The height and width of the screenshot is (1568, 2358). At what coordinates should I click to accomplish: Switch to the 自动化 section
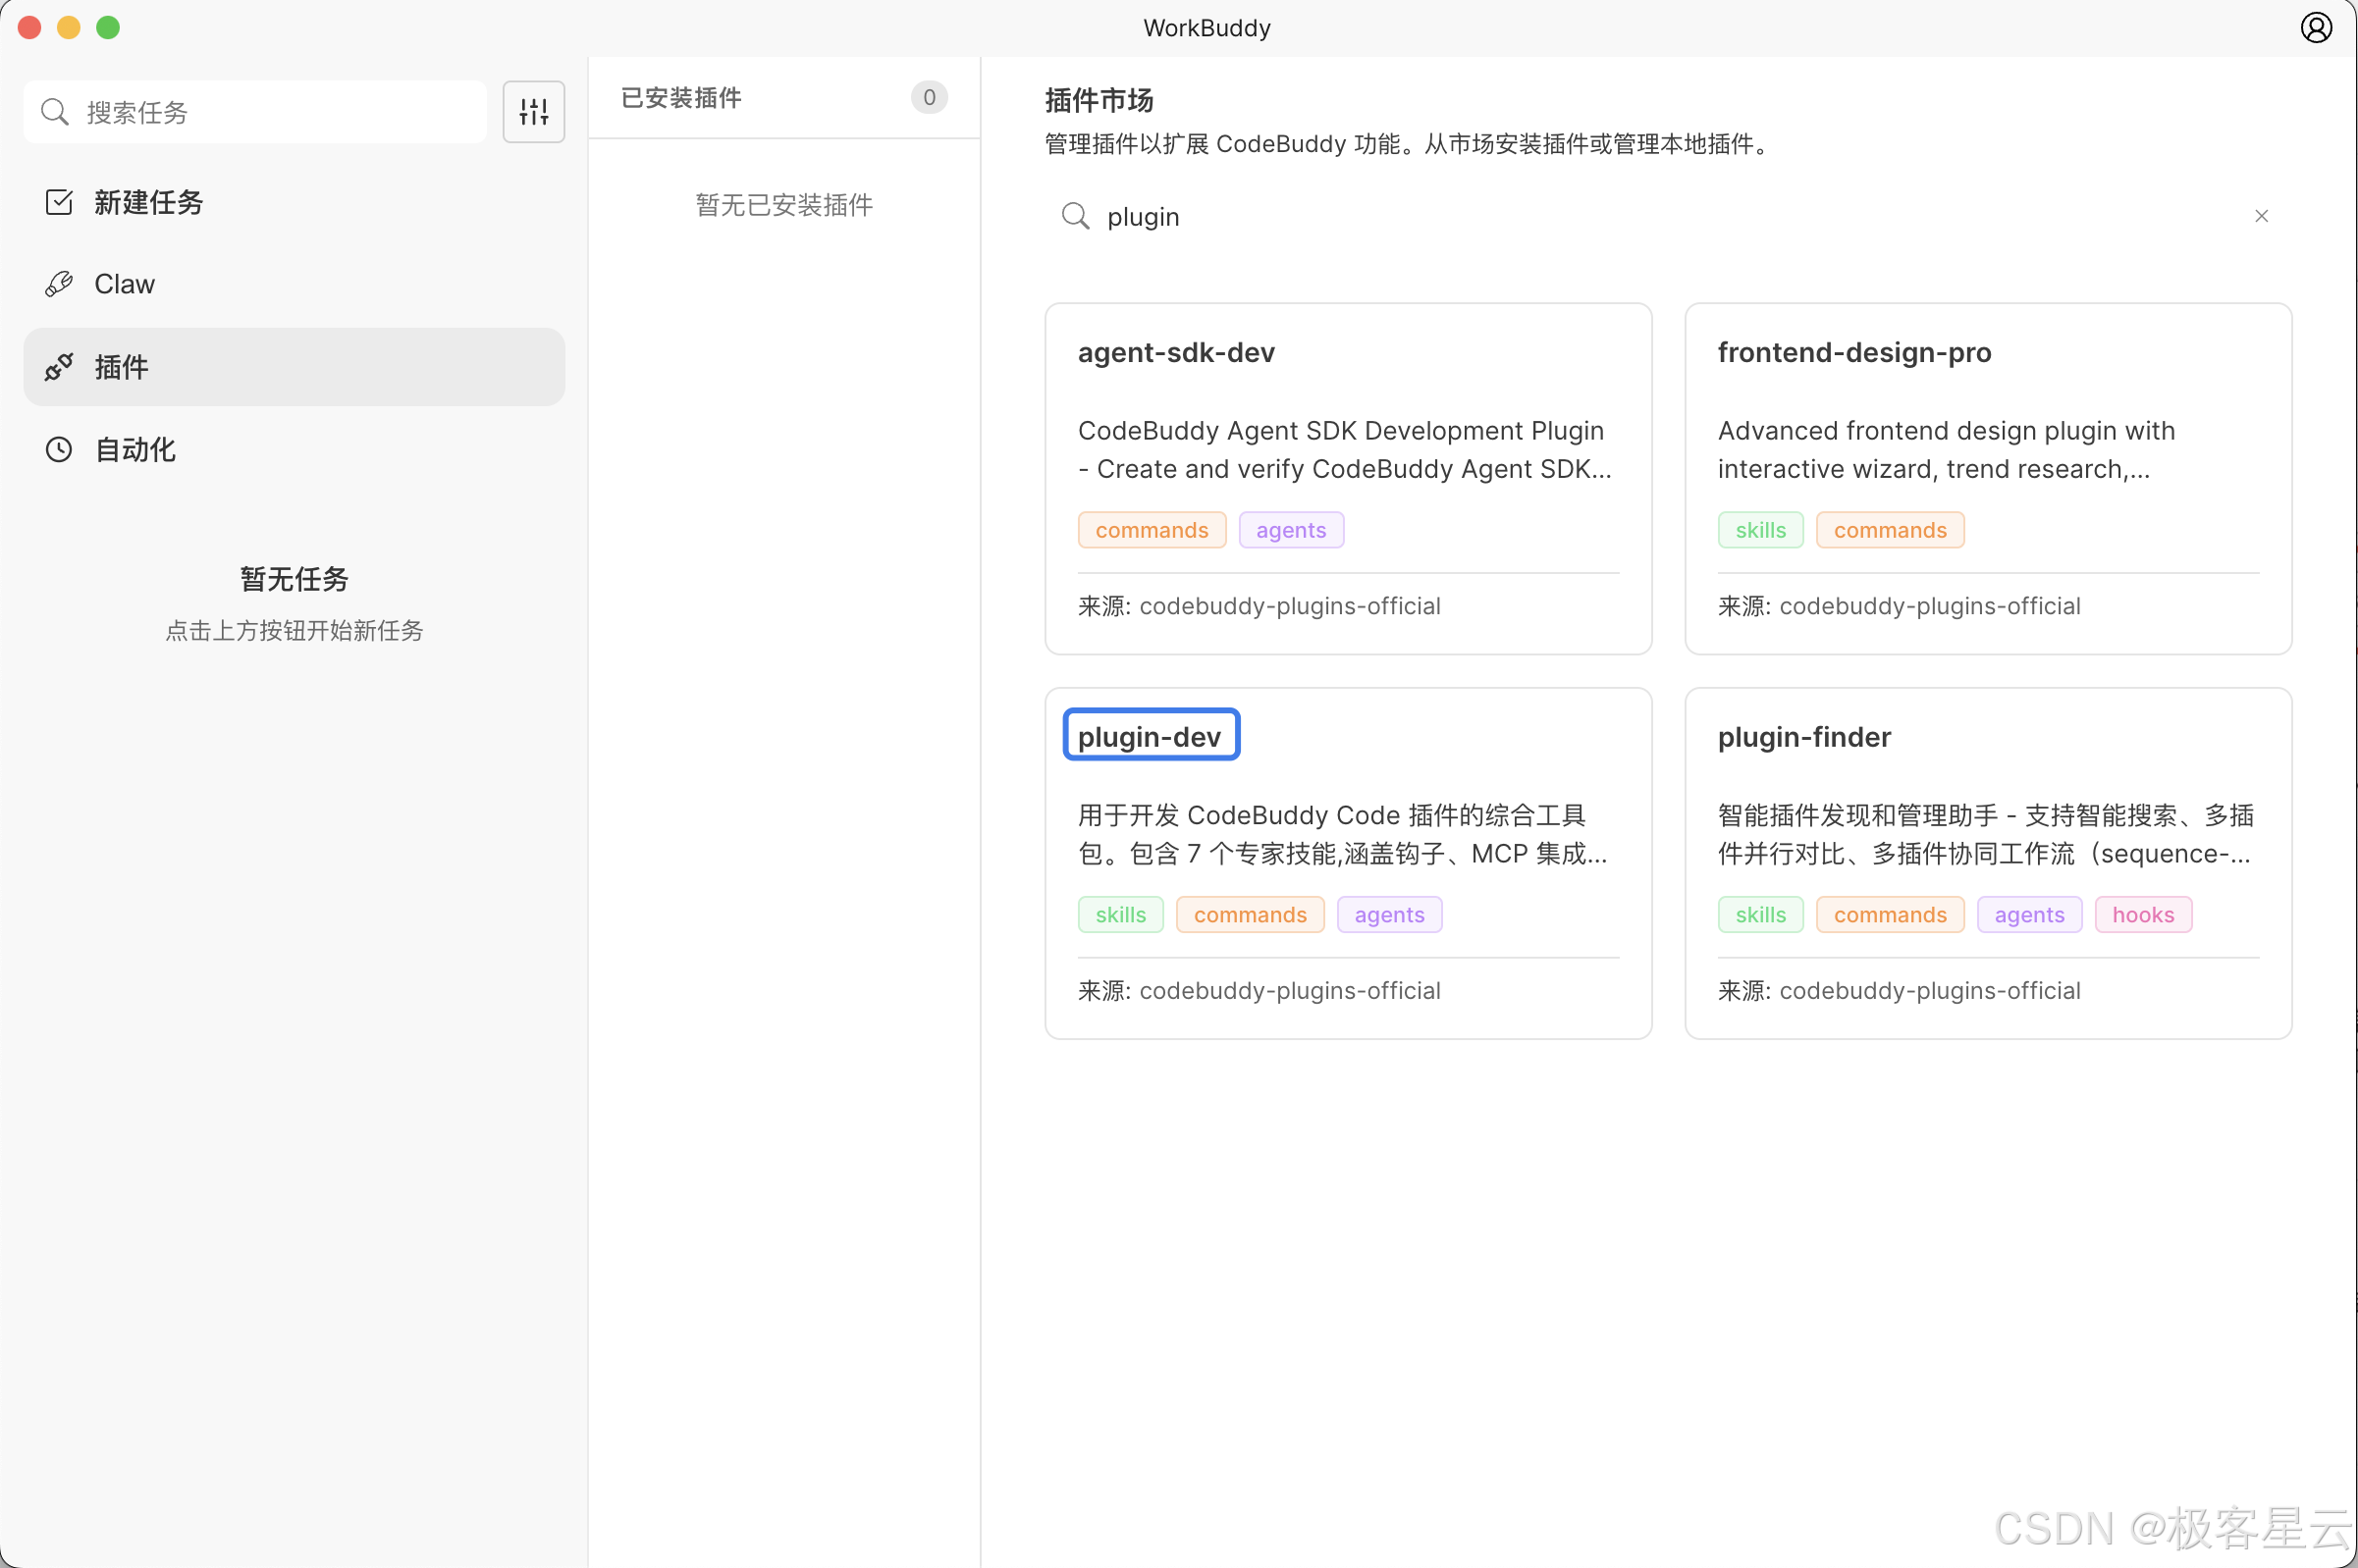click(x=135, y=449)
